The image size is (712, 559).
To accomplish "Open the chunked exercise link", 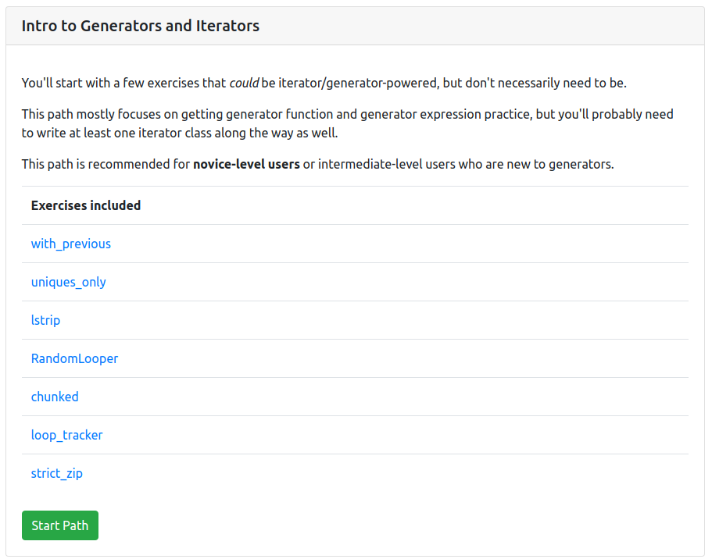I will pos(55,397).
